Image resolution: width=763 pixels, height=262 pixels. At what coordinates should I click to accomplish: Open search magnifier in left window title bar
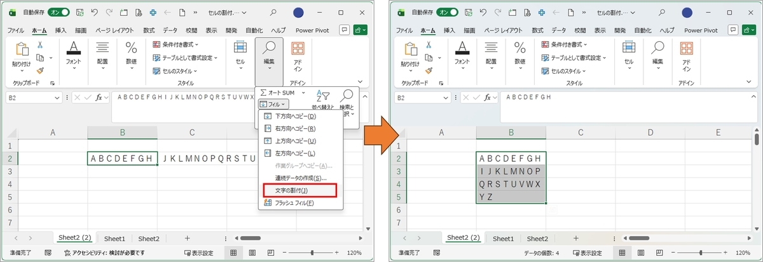[273, 12]
